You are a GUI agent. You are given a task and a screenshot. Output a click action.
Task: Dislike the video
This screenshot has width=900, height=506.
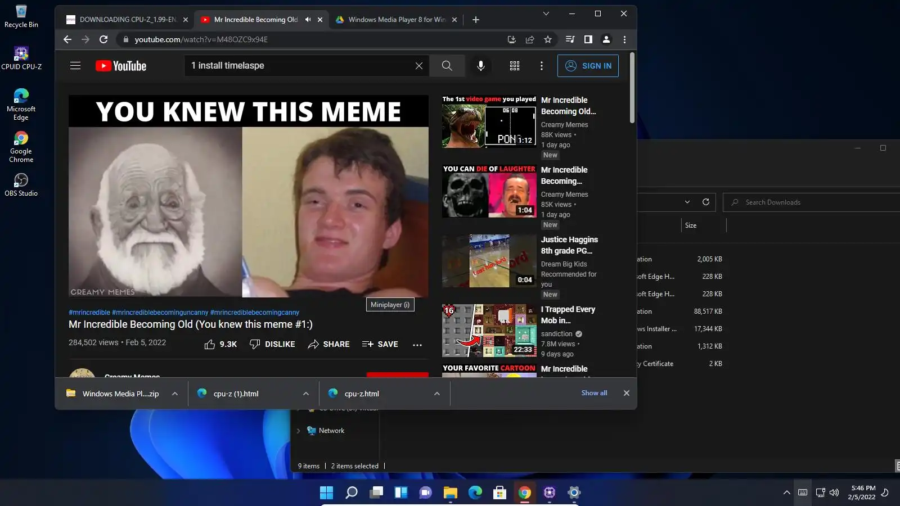pos(272,344)
